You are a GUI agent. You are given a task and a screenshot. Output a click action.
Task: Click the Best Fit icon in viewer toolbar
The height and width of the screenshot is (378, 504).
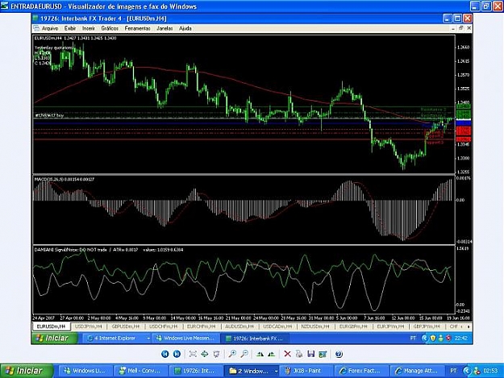[193, 354]
